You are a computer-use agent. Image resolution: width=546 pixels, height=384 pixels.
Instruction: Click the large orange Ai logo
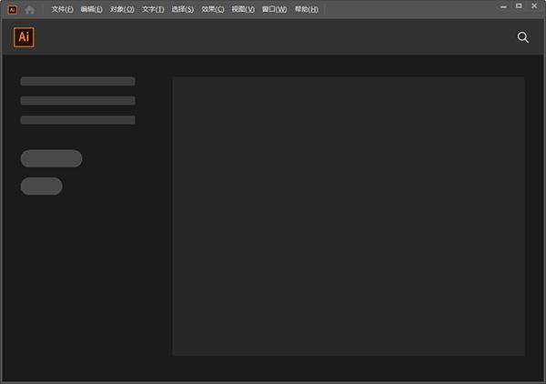point(24,37)
